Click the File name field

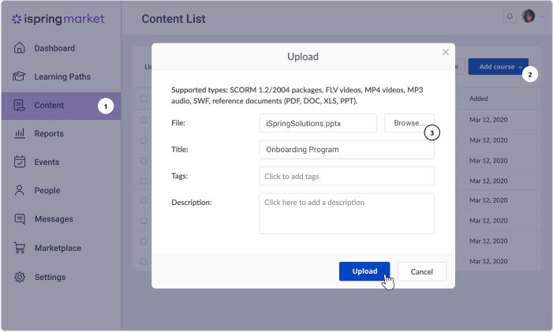coord(318,123)
